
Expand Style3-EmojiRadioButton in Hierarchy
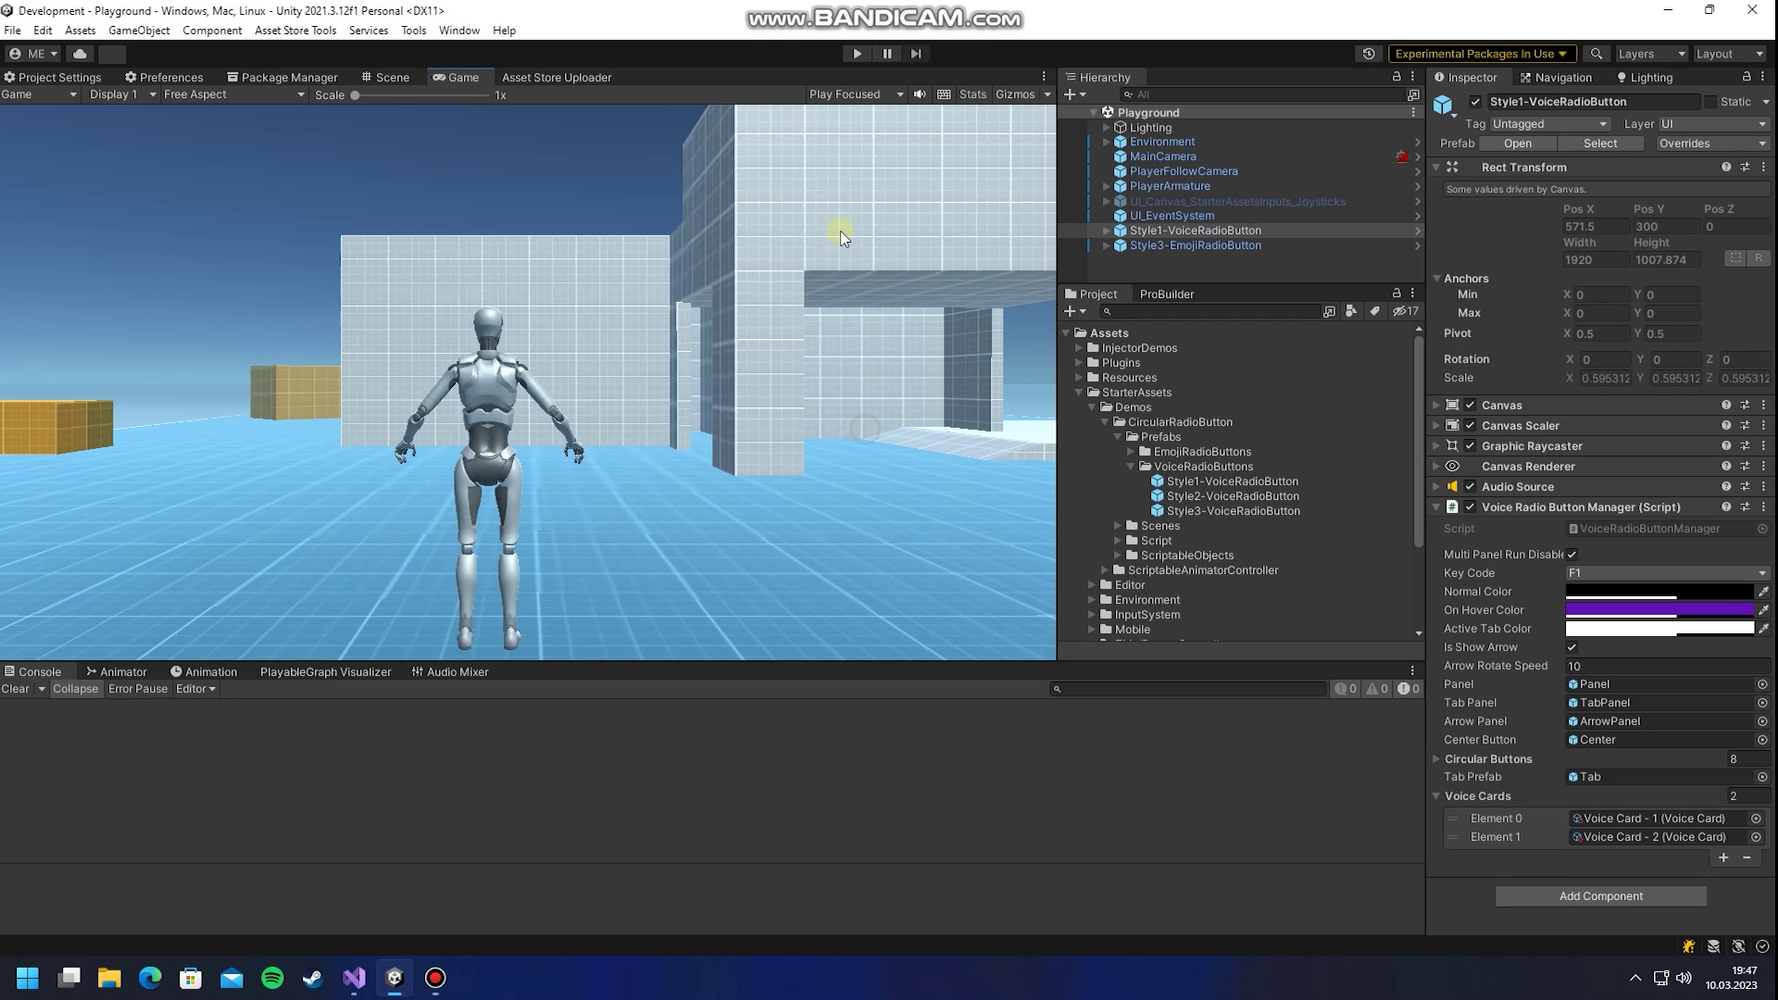pyautogui.click(x=1107, y=245)
